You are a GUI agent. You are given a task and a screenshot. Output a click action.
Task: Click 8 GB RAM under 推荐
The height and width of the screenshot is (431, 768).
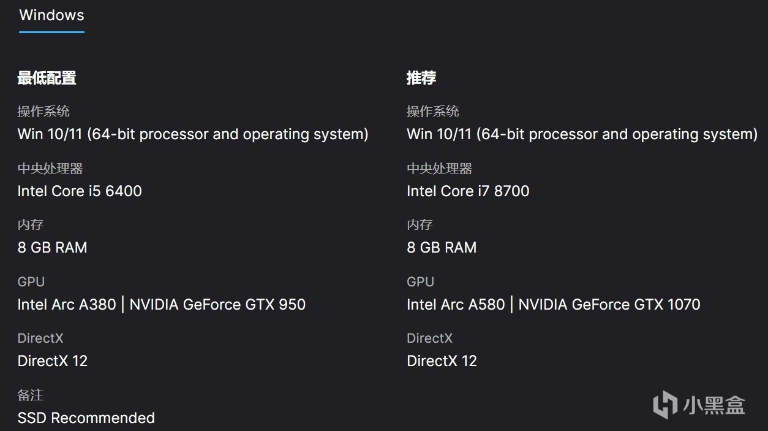tap(442, 248)
